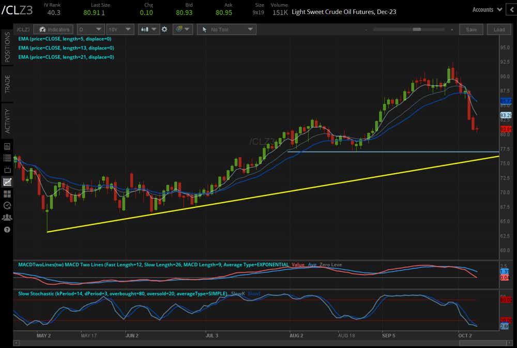
Task: Select the yellow trendline drawing
Action: [273, 194]
